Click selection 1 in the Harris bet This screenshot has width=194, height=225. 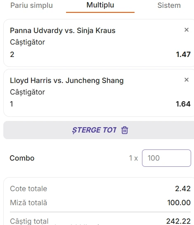coord(12,104)
